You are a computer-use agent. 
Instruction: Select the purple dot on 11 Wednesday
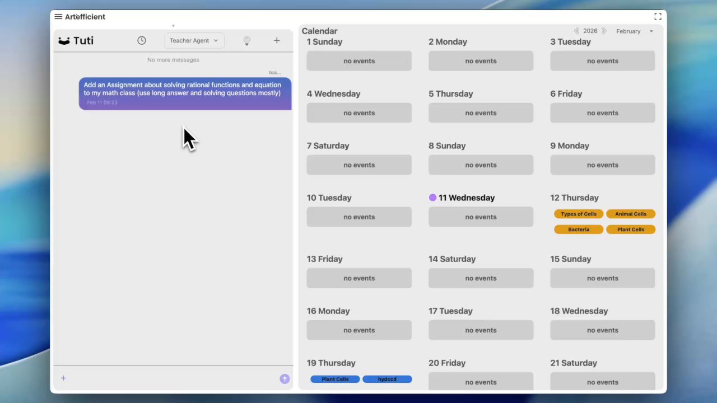(x=432, y=198)
